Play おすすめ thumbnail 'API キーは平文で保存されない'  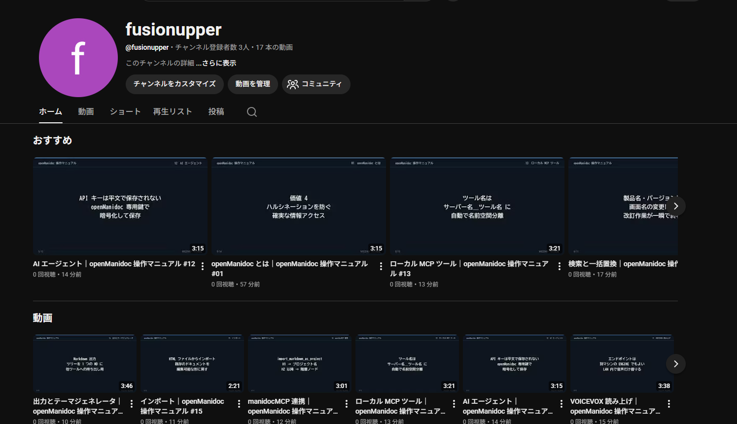[120, 206]
